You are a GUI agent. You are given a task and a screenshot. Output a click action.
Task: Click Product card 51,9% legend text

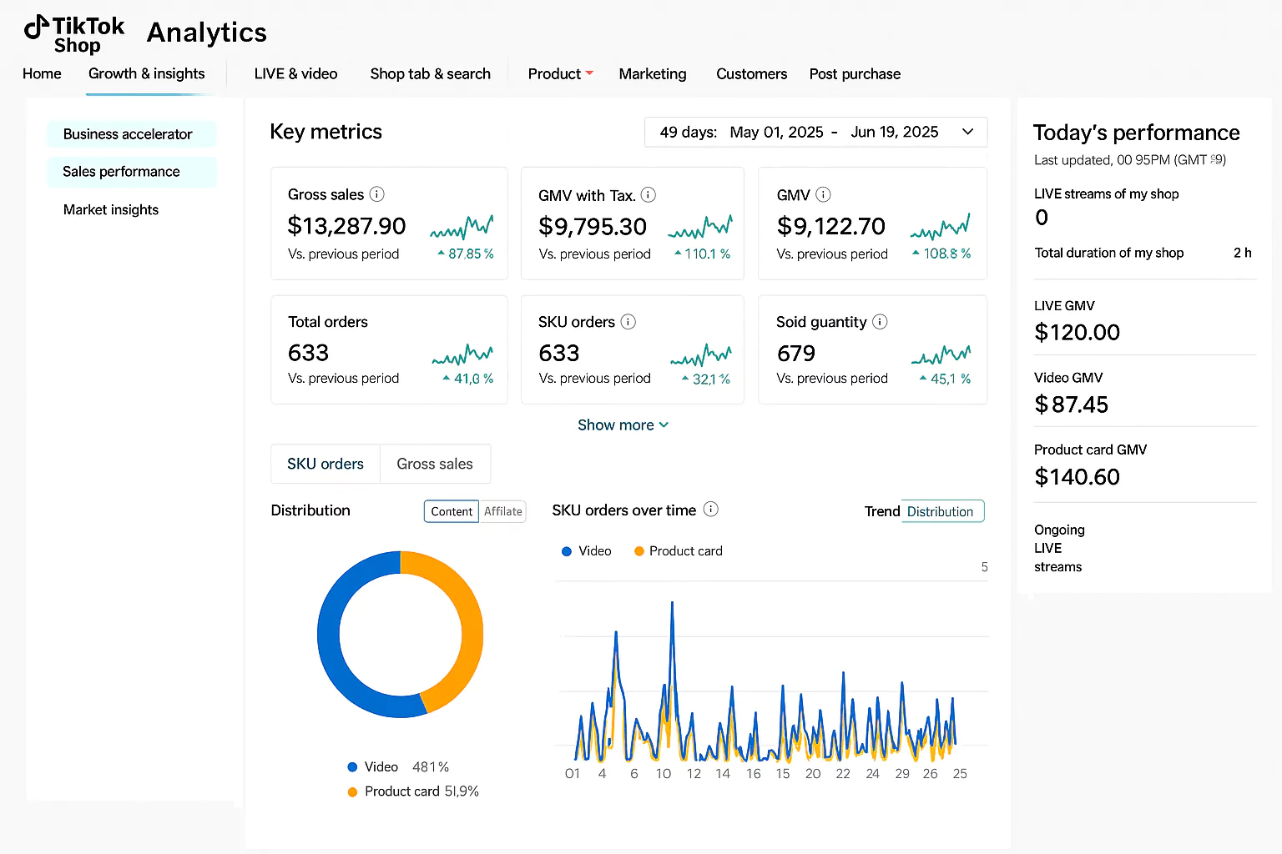point(421,791)
